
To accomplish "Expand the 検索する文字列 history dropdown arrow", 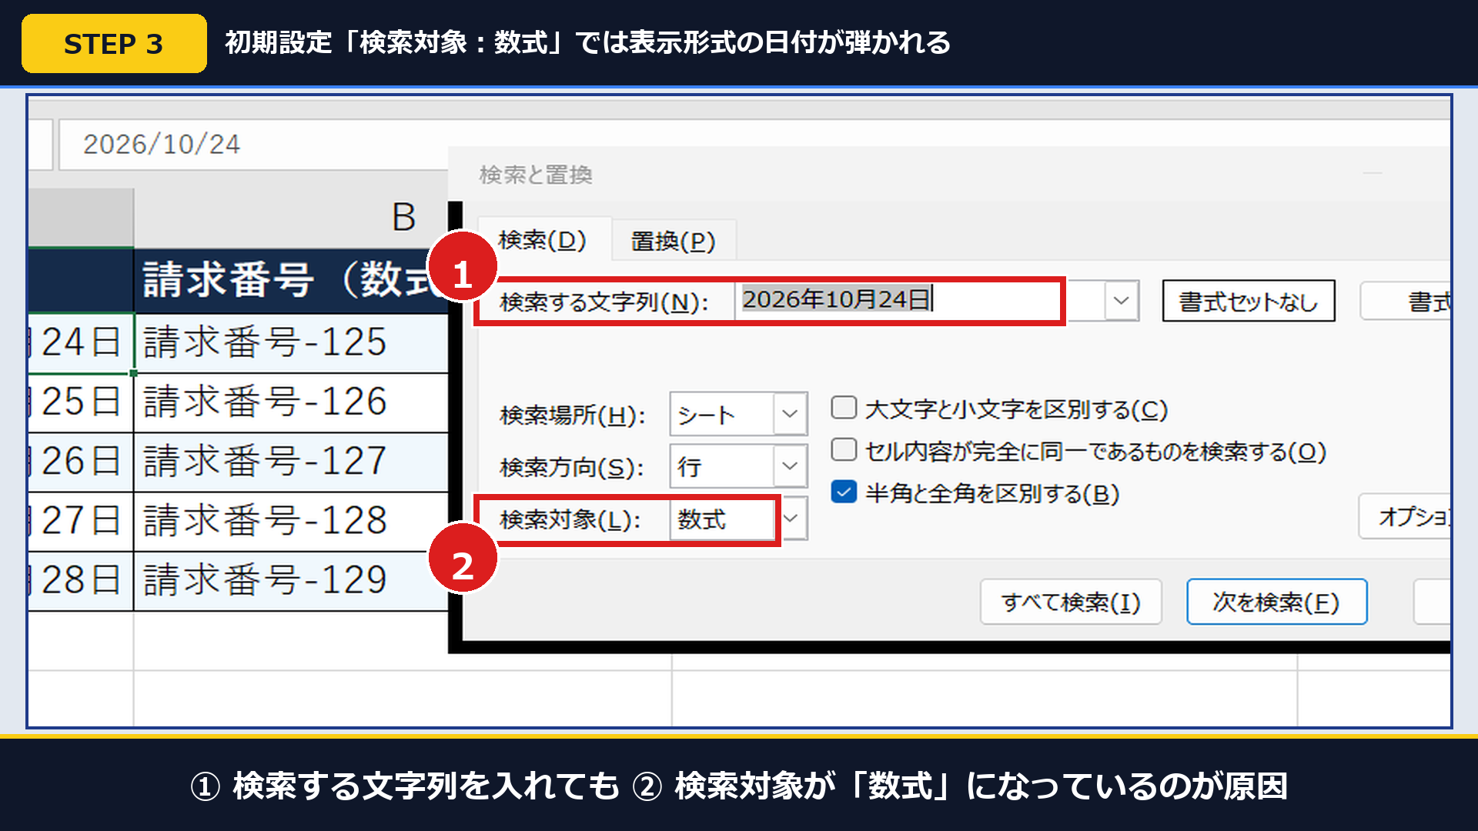I will tap(1122, 300).
